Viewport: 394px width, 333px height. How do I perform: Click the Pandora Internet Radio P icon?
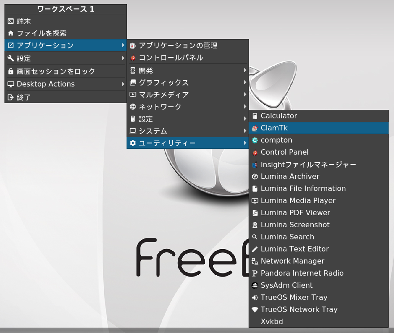coord(255,273)
